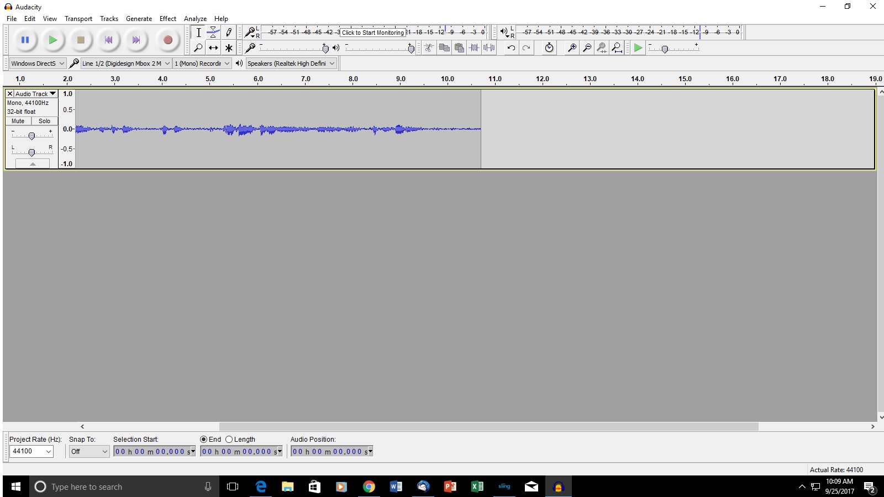Click the playback meter speaker icon
The width and height of the screenshot is (884, 497).
(x=504, y=31)
